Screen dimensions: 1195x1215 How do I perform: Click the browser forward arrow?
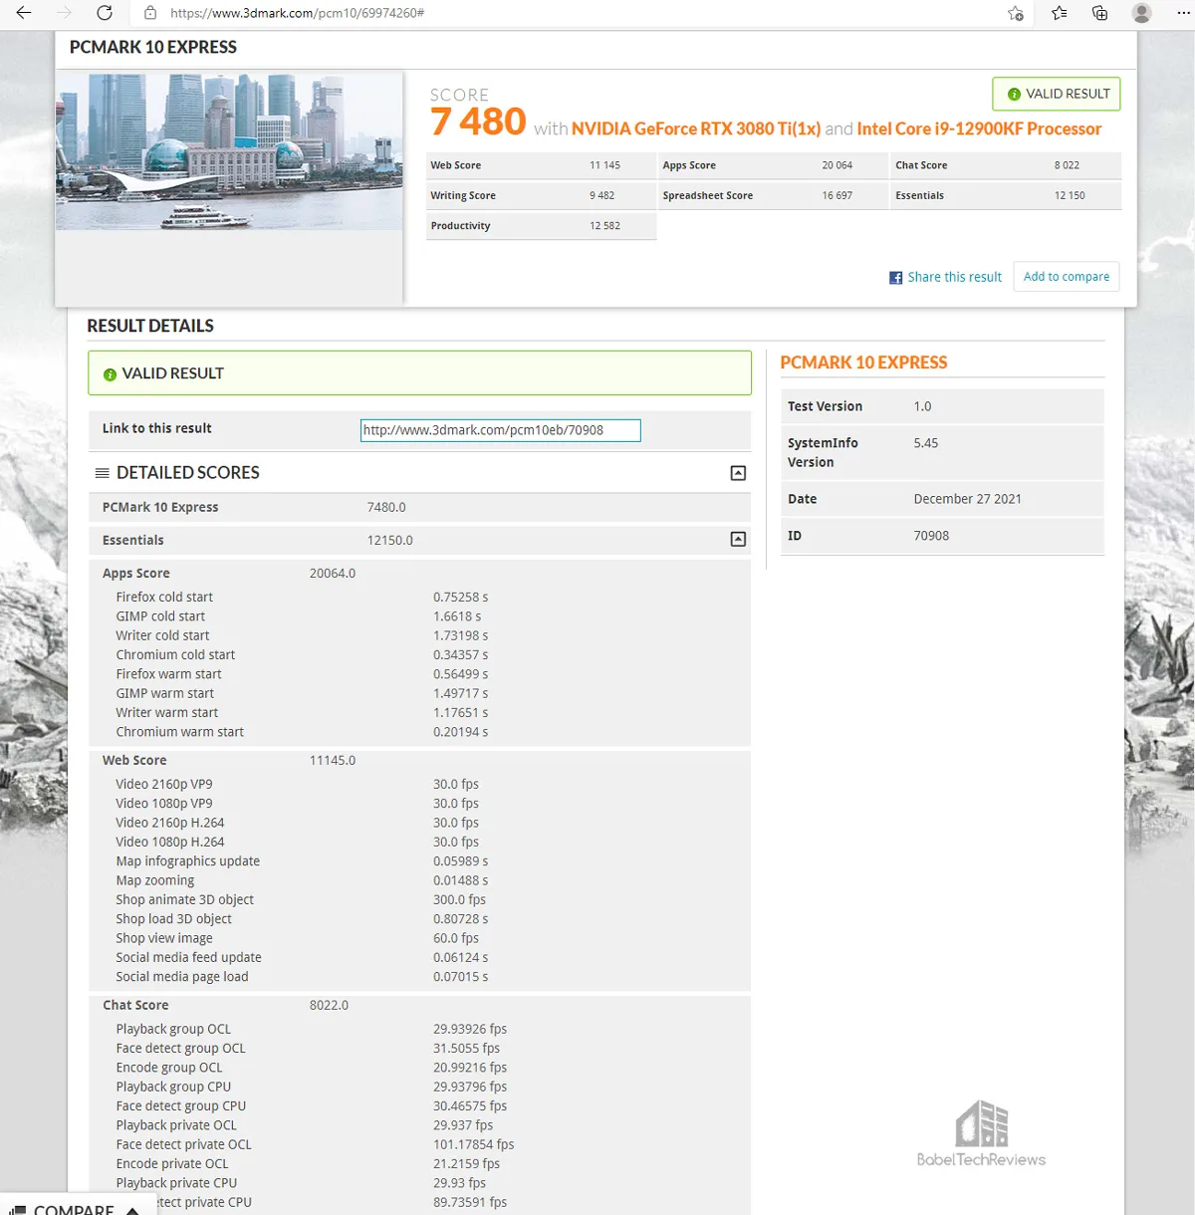coord(65,13)
